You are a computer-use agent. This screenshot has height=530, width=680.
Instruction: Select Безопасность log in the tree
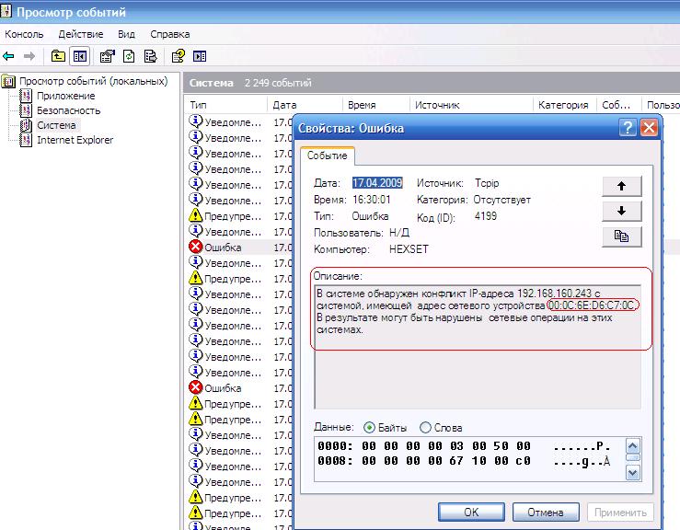[68, 110]
